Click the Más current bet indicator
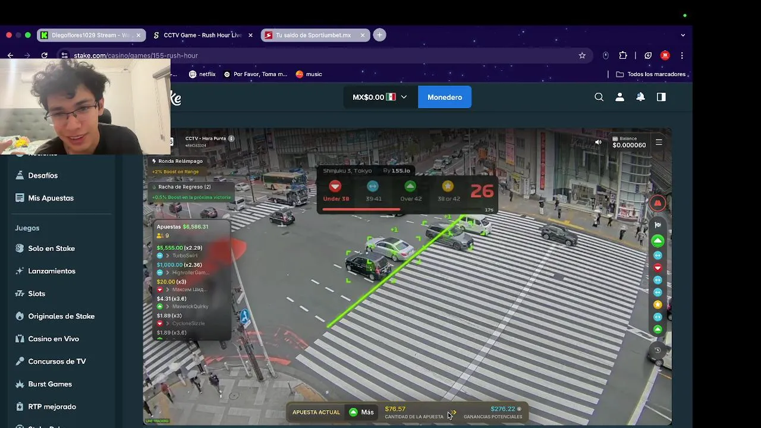This screenshot has height=428, width=761. 361,412
